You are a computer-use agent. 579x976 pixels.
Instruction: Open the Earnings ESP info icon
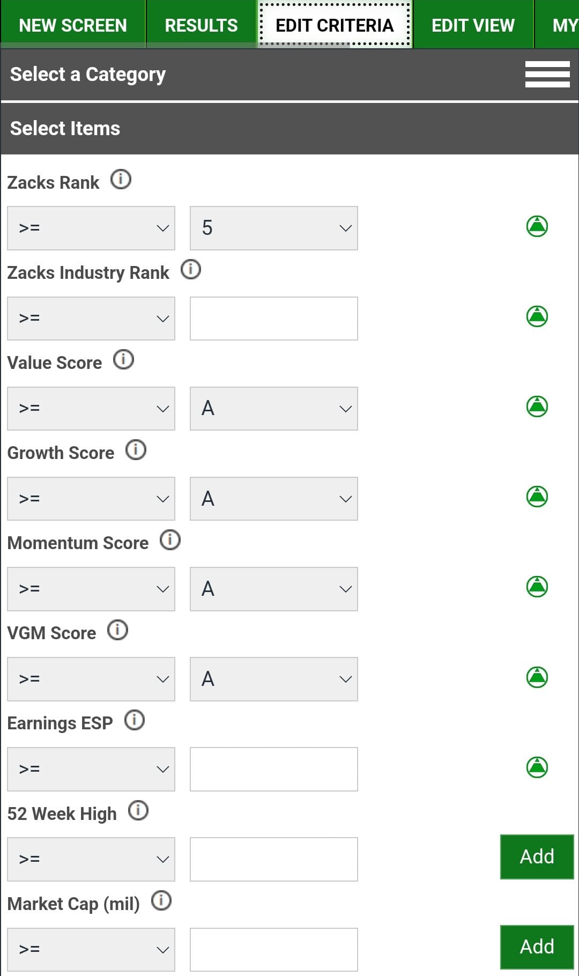135,720
